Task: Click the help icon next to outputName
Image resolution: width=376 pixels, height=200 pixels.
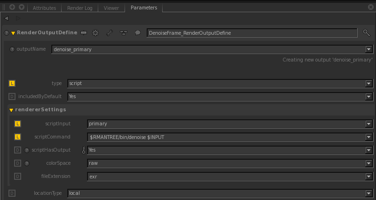Action: click(12, 49)
